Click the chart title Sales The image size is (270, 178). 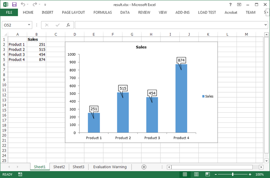[x=141, y=47]
